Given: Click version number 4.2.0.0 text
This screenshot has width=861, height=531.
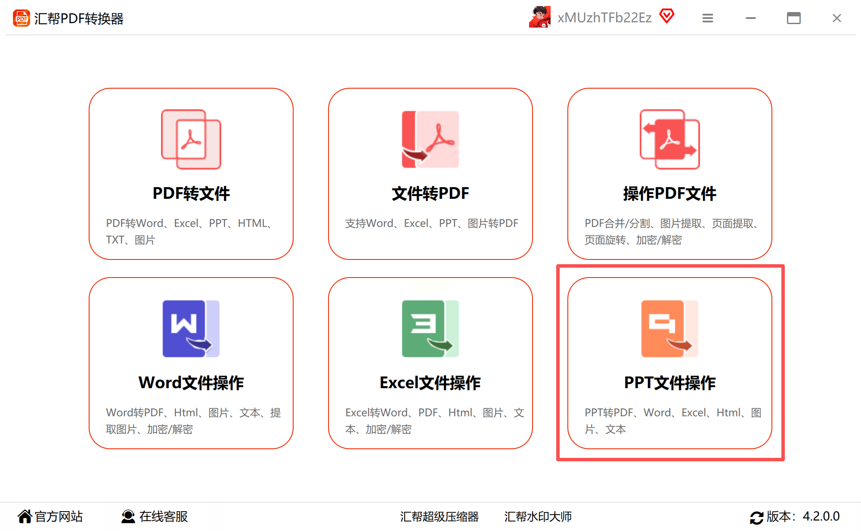Looking at the screenshot, I should (821, 516).
